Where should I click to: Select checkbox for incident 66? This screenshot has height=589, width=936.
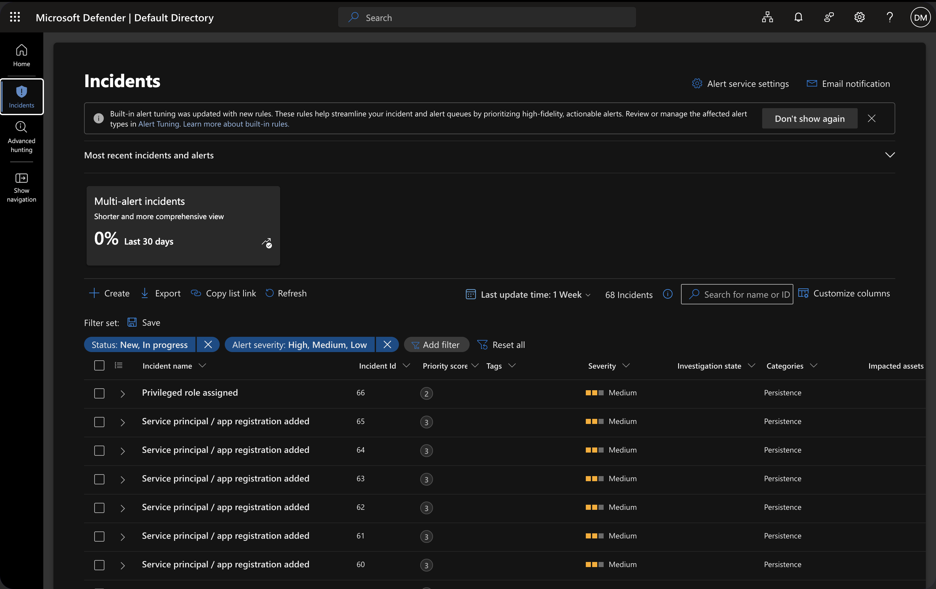point(99,393)
